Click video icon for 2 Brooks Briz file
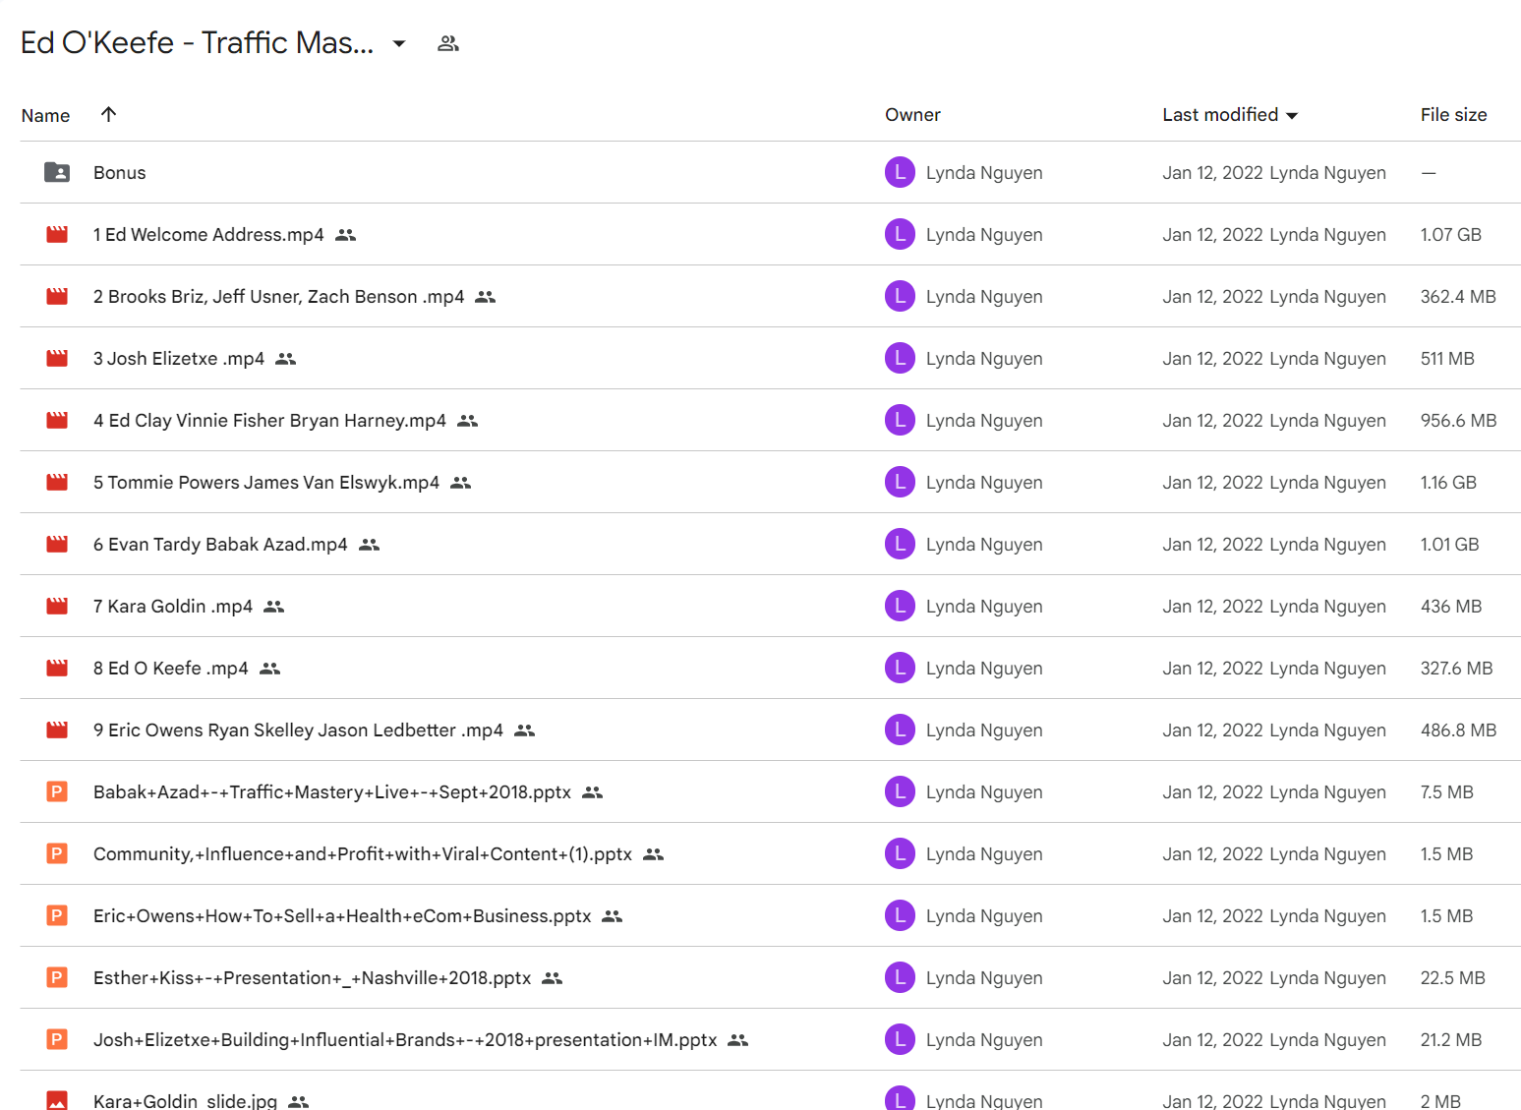 57,296
